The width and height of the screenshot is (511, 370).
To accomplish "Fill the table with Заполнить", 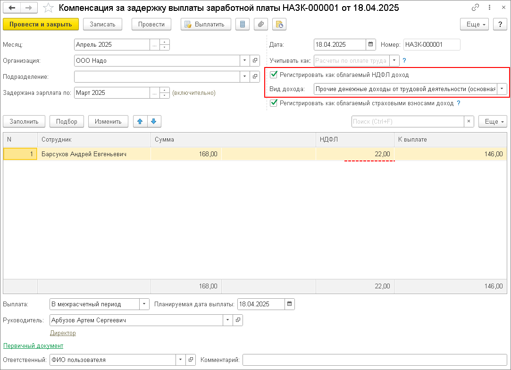I will [24, 121].
